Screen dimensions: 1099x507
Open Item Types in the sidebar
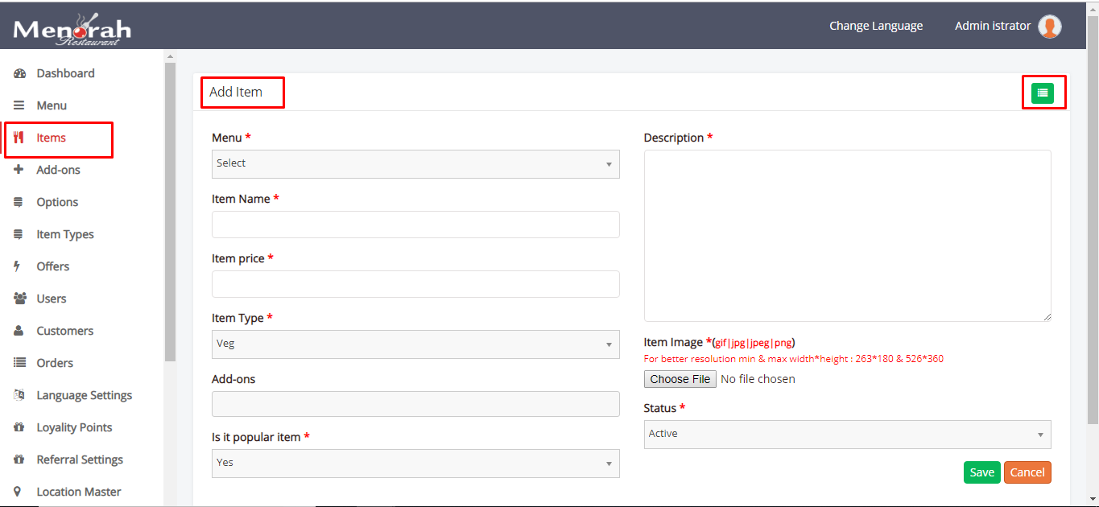pyautogui.click(x=65, y=234)
